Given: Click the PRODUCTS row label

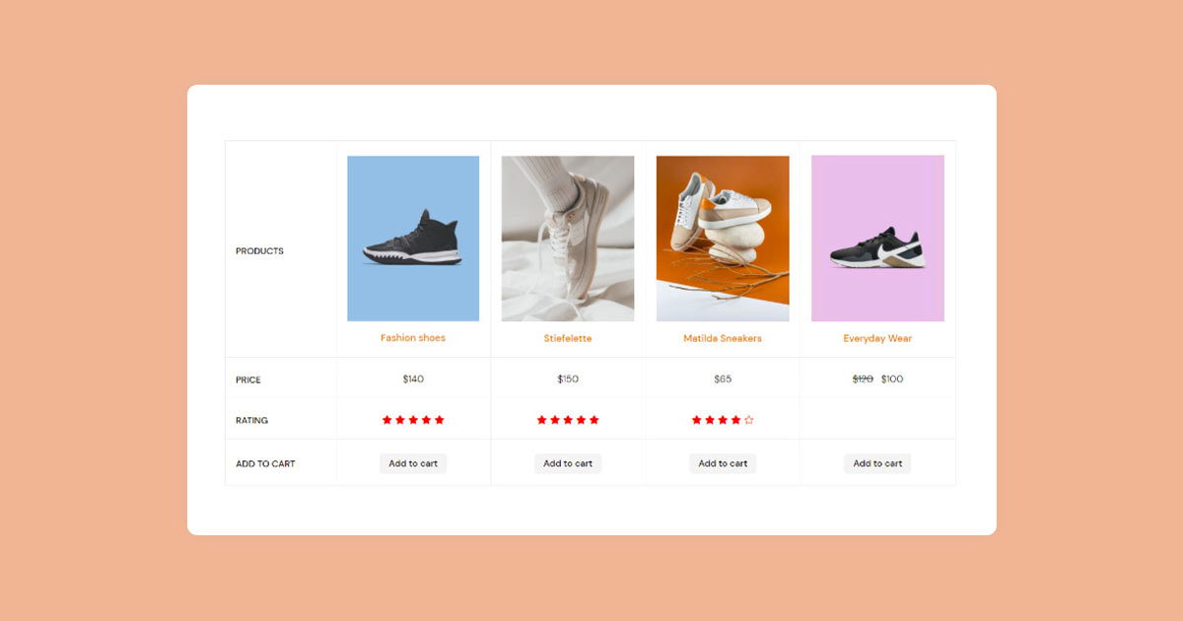Looking at the screenshot, I should tap(259, 251).
